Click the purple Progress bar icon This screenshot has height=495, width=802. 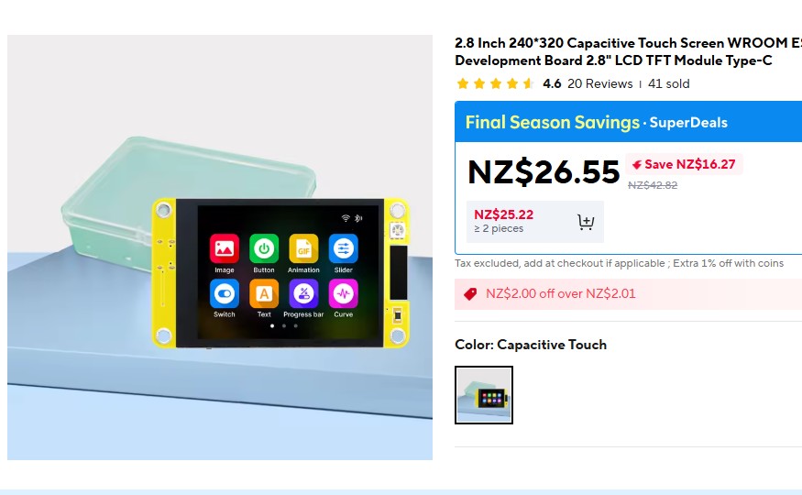(x=303, y=293)
